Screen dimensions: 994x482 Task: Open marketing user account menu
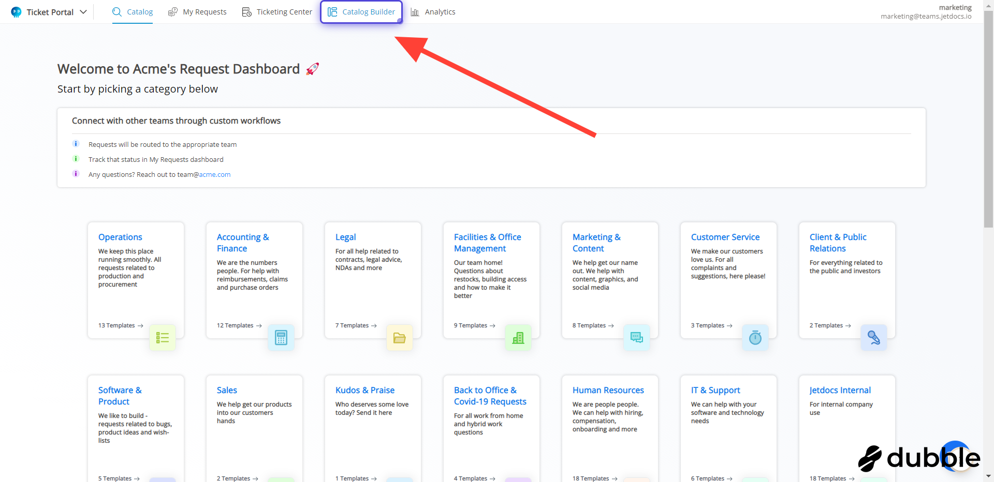(926, 12)
